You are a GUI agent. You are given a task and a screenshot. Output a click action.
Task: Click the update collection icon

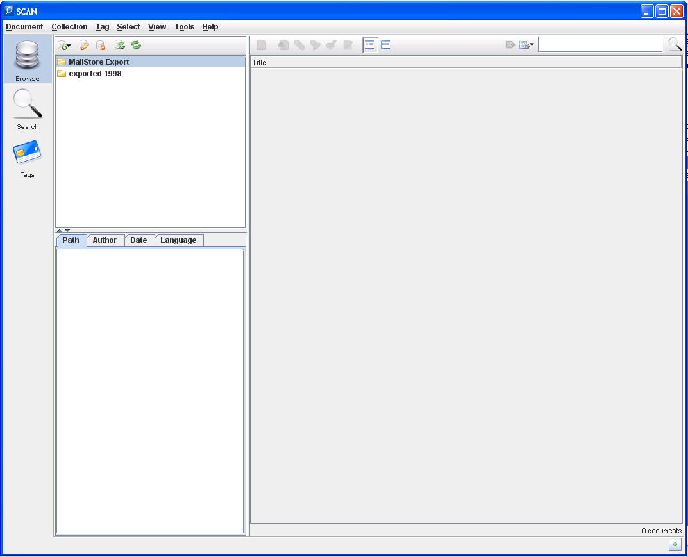pos(119,45)
